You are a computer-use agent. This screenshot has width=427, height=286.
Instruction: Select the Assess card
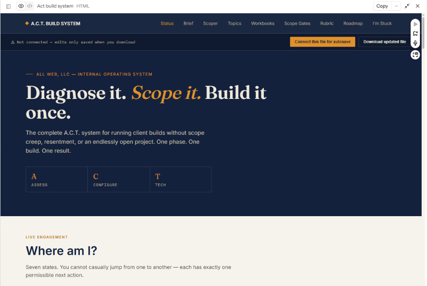[56, 179]
